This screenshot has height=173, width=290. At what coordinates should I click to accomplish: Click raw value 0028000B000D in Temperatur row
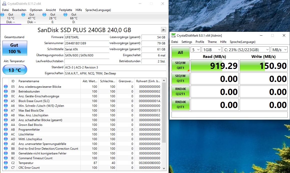(x=150, y=163)
